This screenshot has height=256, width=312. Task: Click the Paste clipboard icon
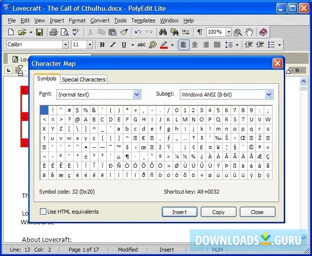coord(113,32)
